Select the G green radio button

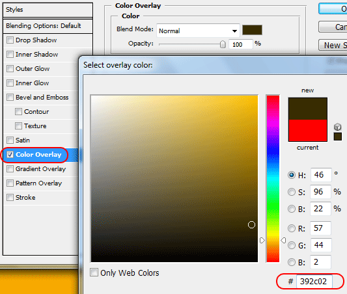292,245
